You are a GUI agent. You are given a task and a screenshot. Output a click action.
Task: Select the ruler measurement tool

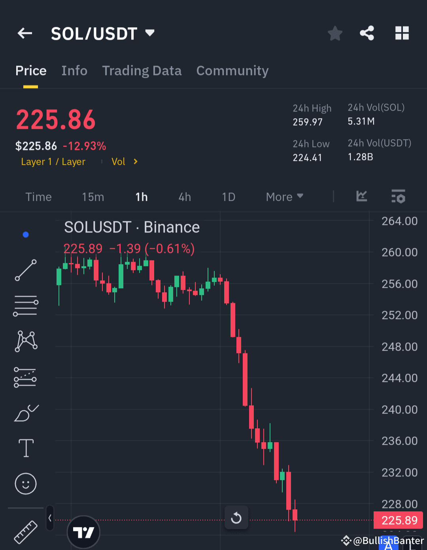25,532
